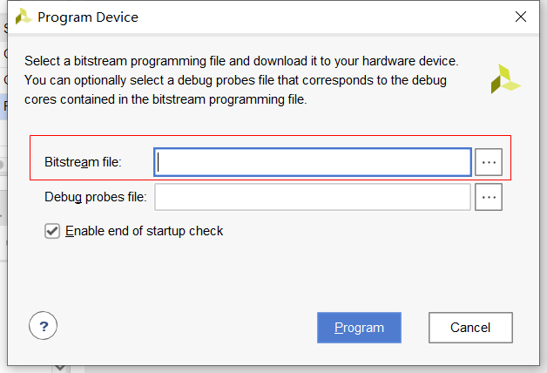Click the Vivado logo in the title bar
The height and width of the screenshot is (373, 547).
click(24, 17)
